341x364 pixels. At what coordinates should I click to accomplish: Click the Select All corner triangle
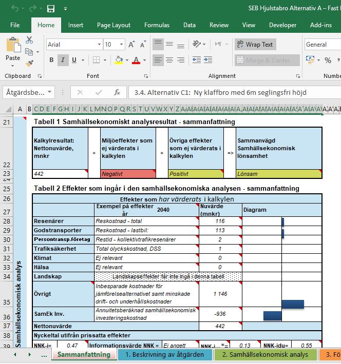point(8,109)
